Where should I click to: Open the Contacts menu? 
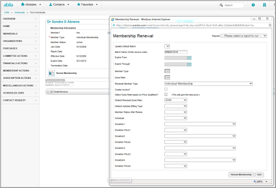coord(59,4)
